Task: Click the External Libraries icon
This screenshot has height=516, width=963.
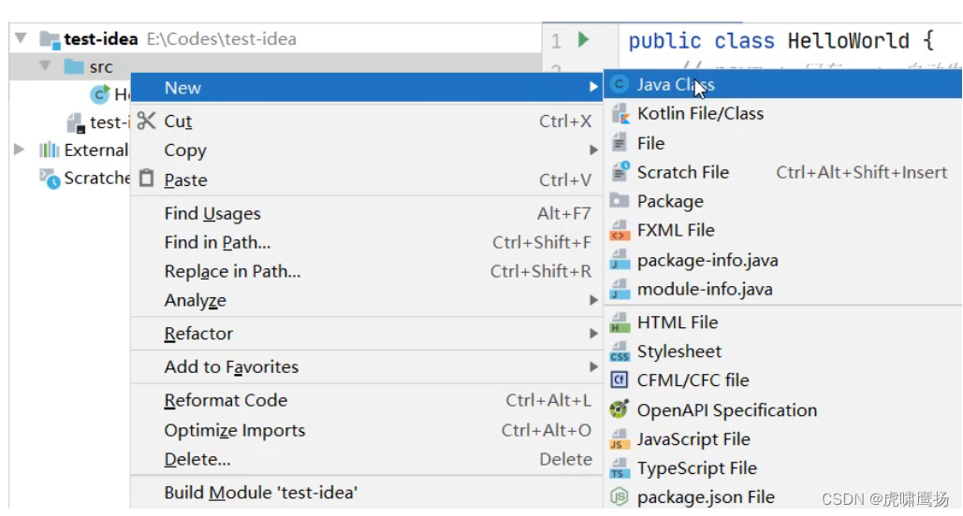Action: tap(49, 150)
